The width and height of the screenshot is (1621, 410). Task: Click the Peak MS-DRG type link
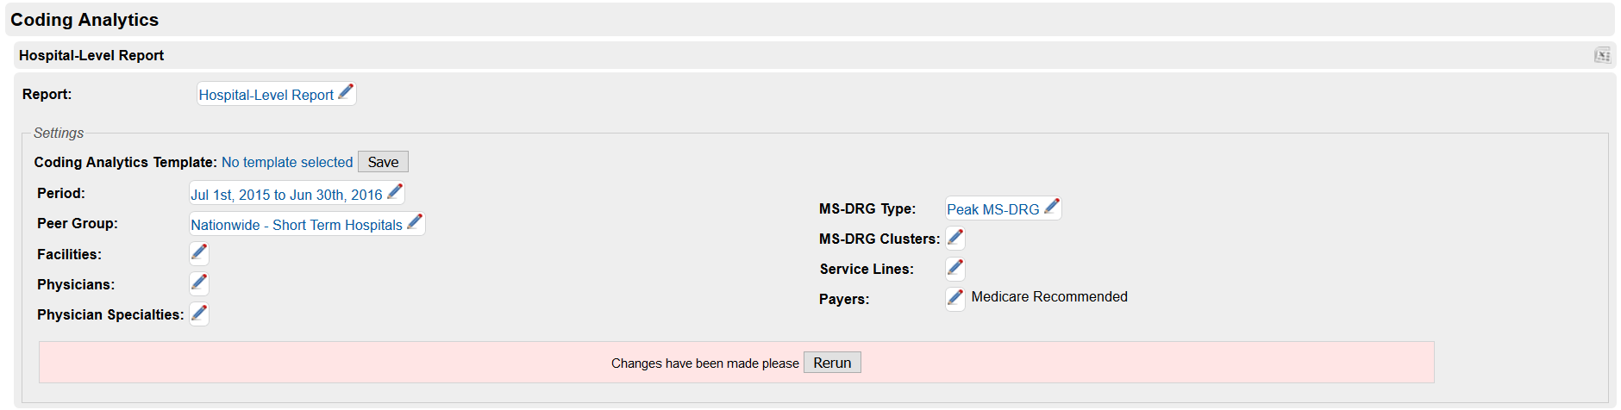tap(993, 209)
